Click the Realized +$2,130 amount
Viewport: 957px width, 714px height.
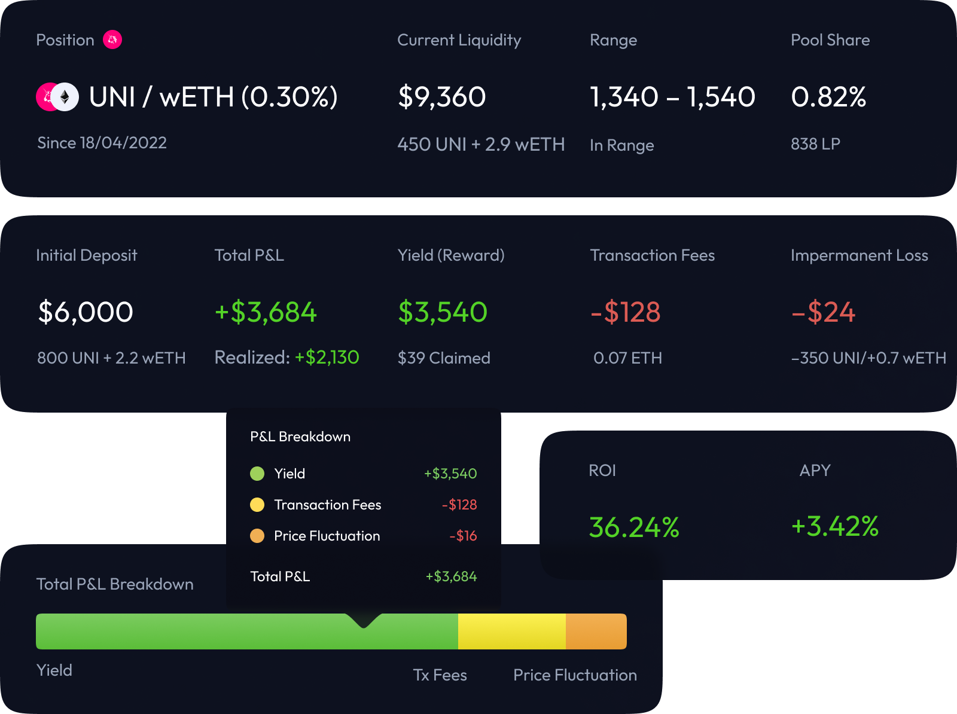point(327,358)
